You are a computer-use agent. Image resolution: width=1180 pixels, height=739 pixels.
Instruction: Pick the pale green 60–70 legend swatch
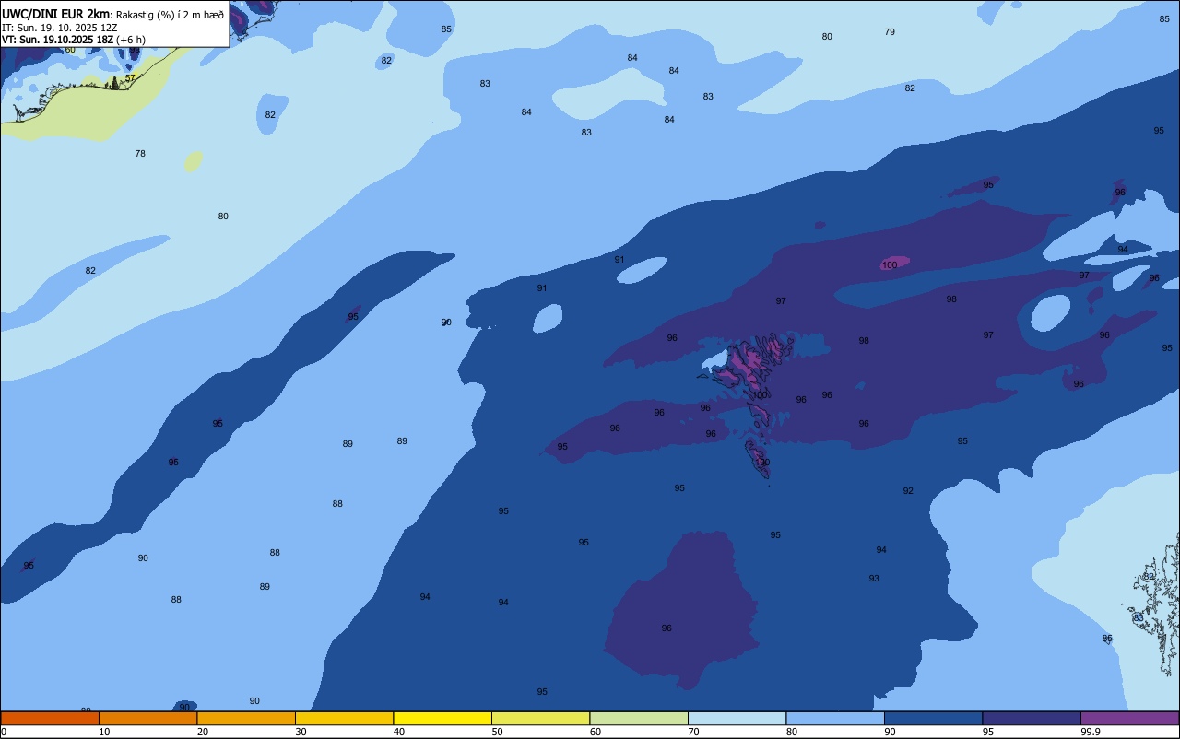point(639,718)
